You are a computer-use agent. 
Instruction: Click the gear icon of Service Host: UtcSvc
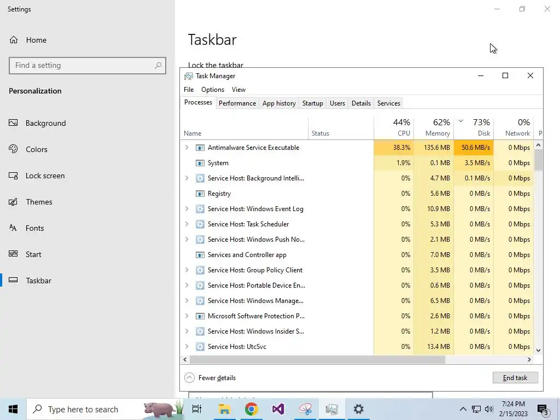click(x=200, y=346)
